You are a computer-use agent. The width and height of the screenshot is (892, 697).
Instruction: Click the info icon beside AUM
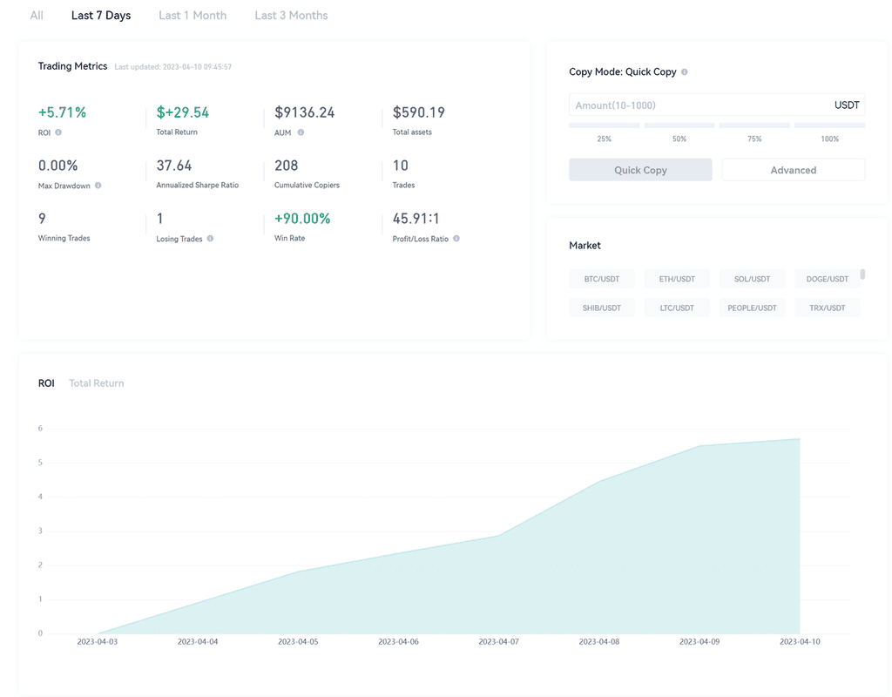point(301,132)
